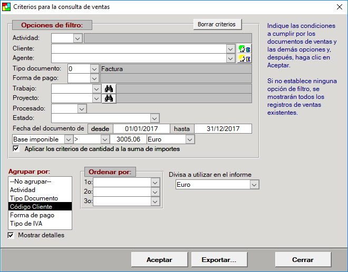The width and height of the screenshot is (348, 272).
Task: Open the 'Divisa a utilizar en el informe' dropdown
Action: 254,185
